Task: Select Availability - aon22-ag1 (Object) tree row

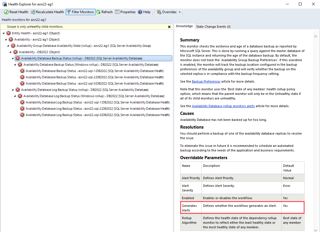Action: [37, 39]
